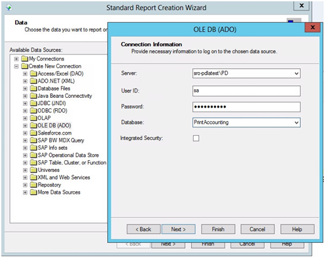The width and height of the screenshot is (325, 258).
Task: Collapse the Create New Connection node
Action: [16, 66]
